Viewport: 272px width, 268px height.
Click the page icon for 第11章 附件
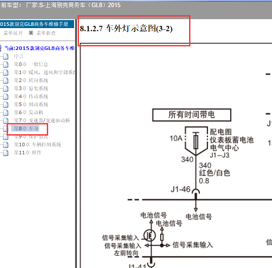click(6, 153)
